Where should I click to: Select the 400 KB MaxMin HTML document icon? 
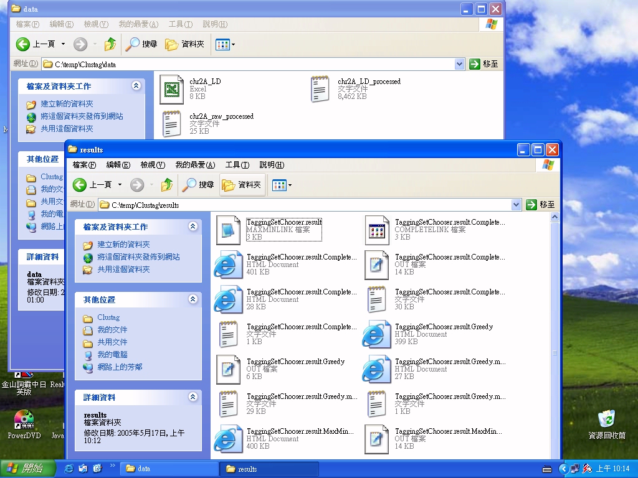228,439
